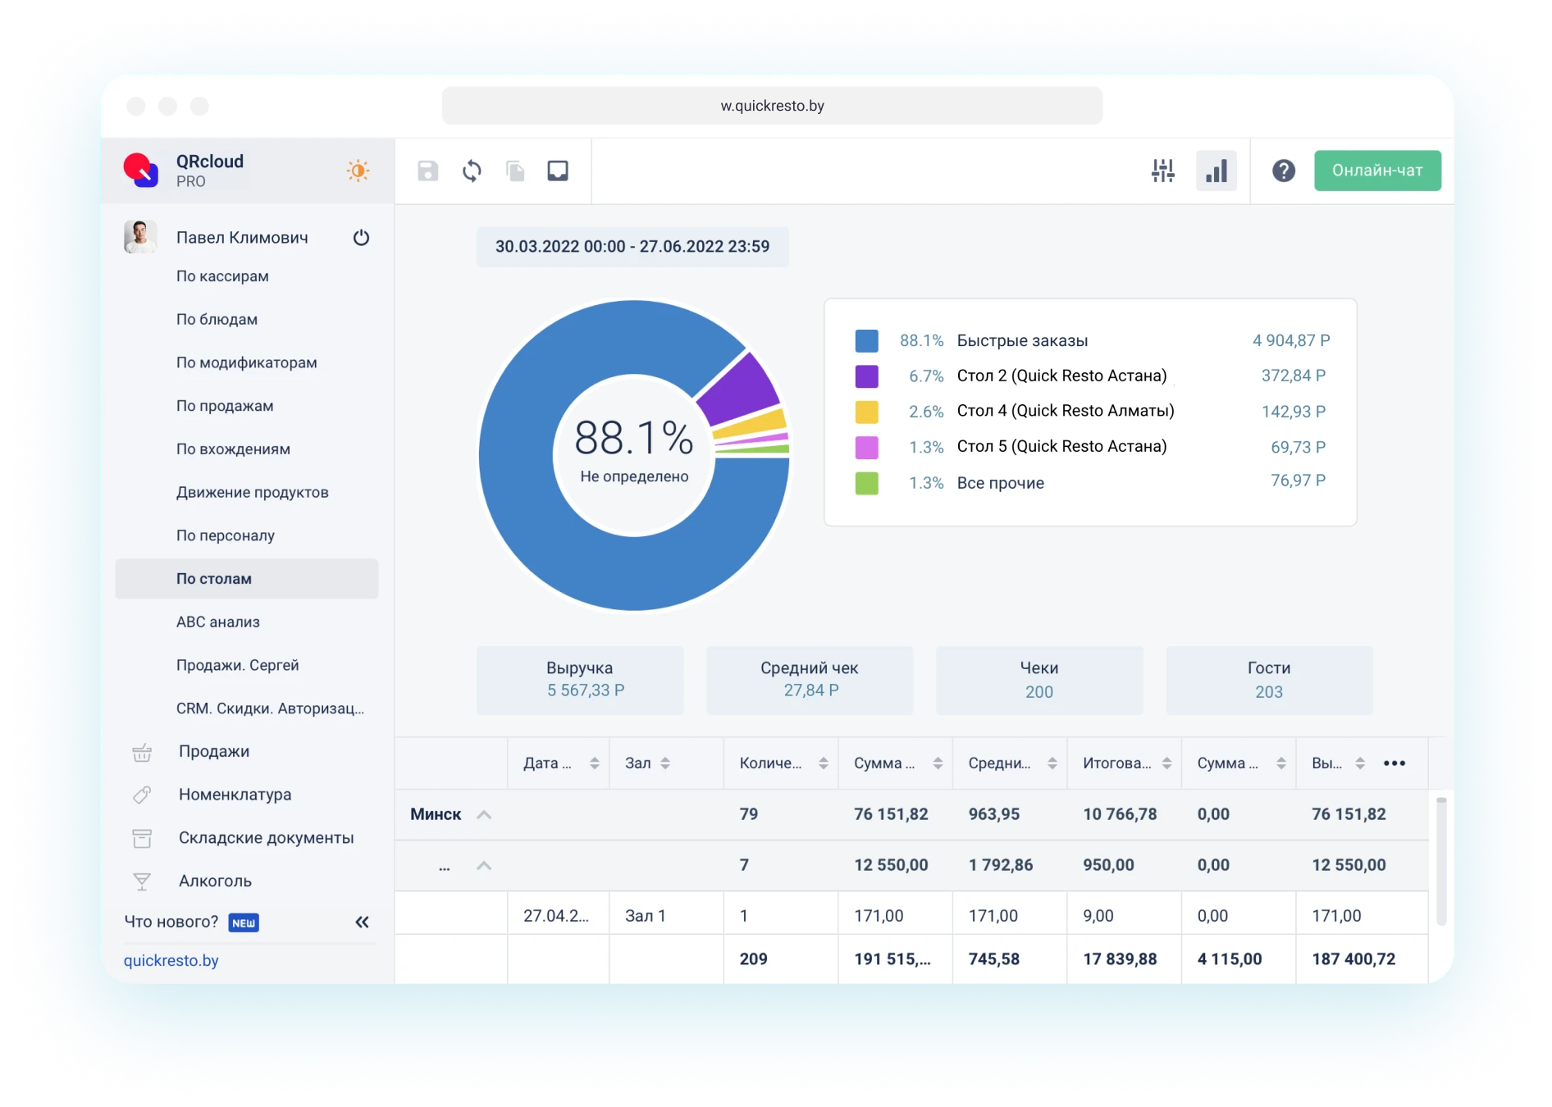Image resolution: width=1552 pixels, height=1107 pixels.
Task: Collapse the Минск group row
Action: pos(484,814)
